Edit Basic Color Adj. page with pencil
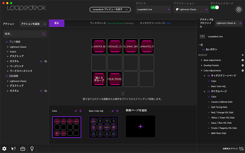 coord(113,111)
